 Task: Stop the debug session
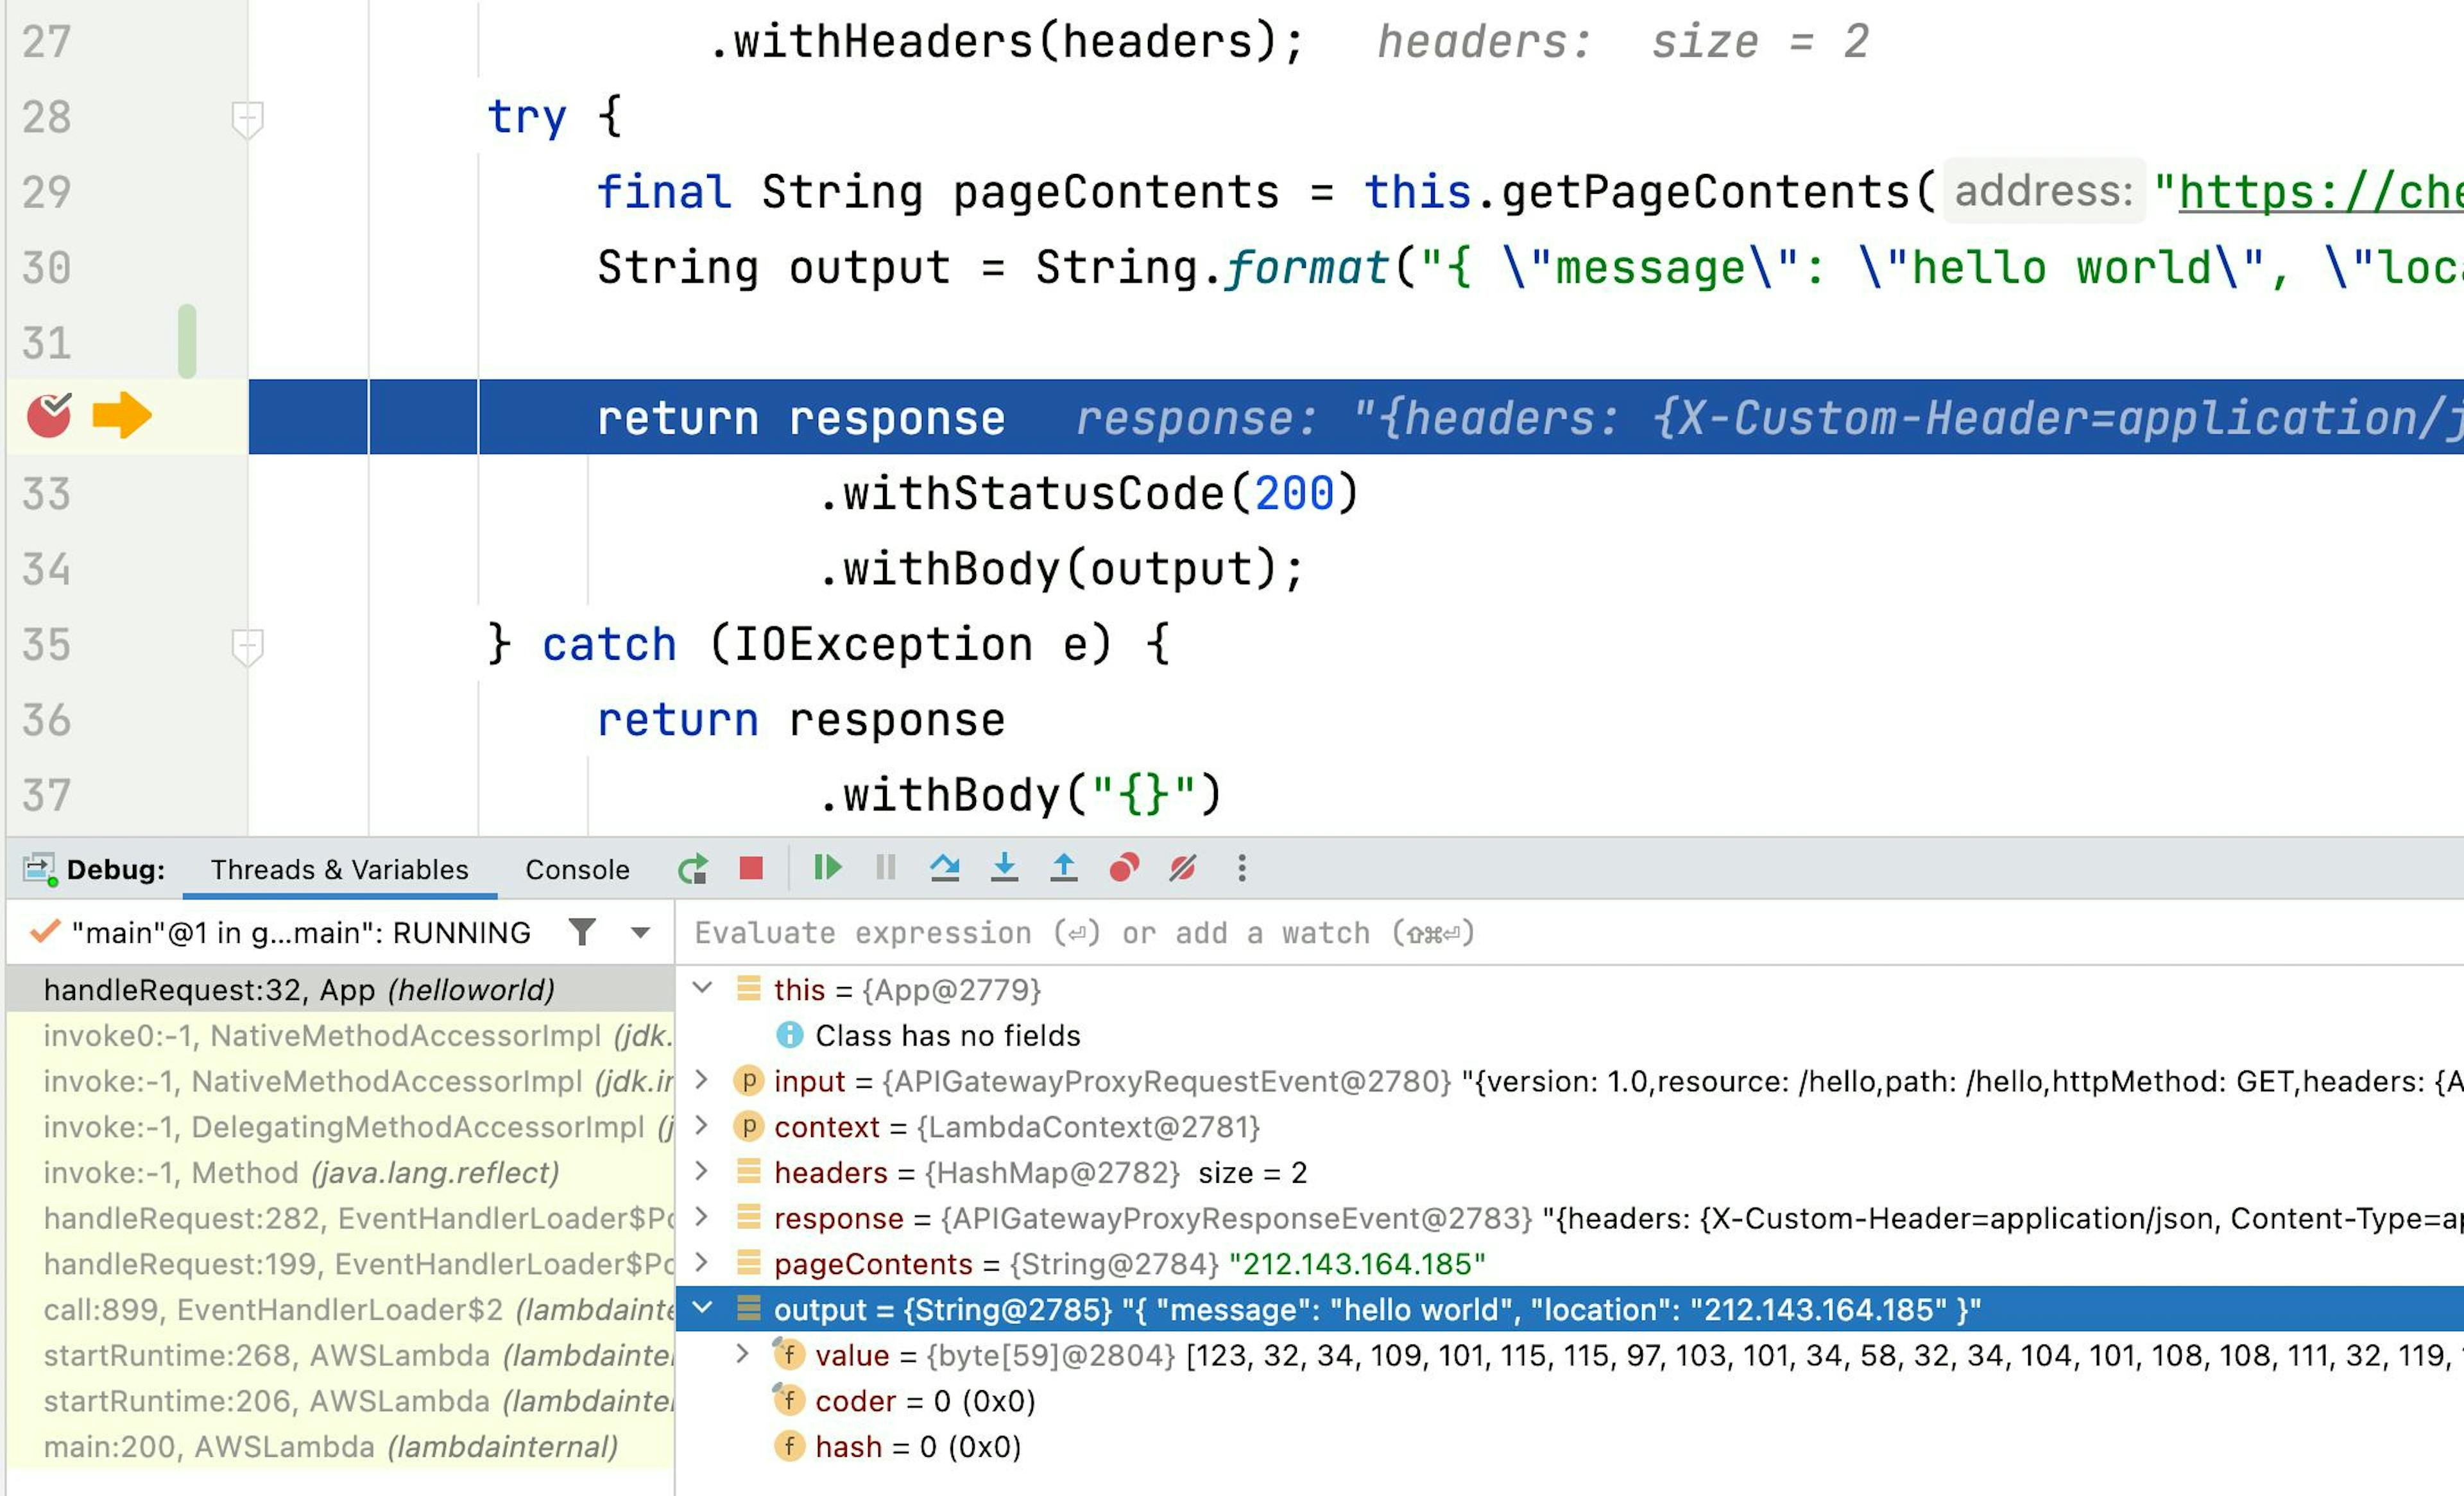(751, 868)
